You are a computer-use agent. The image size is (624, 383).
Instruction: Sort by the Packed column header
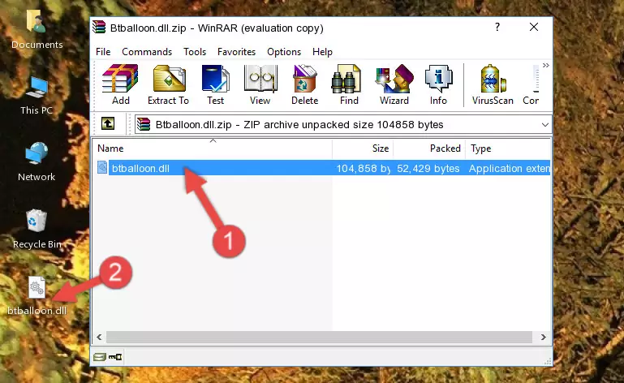point(429,148)
